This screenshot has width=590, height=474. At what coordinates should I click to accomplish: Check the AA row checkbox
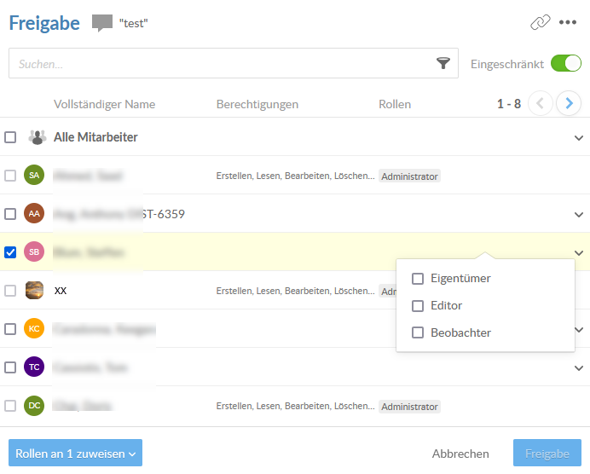(10, 214)
